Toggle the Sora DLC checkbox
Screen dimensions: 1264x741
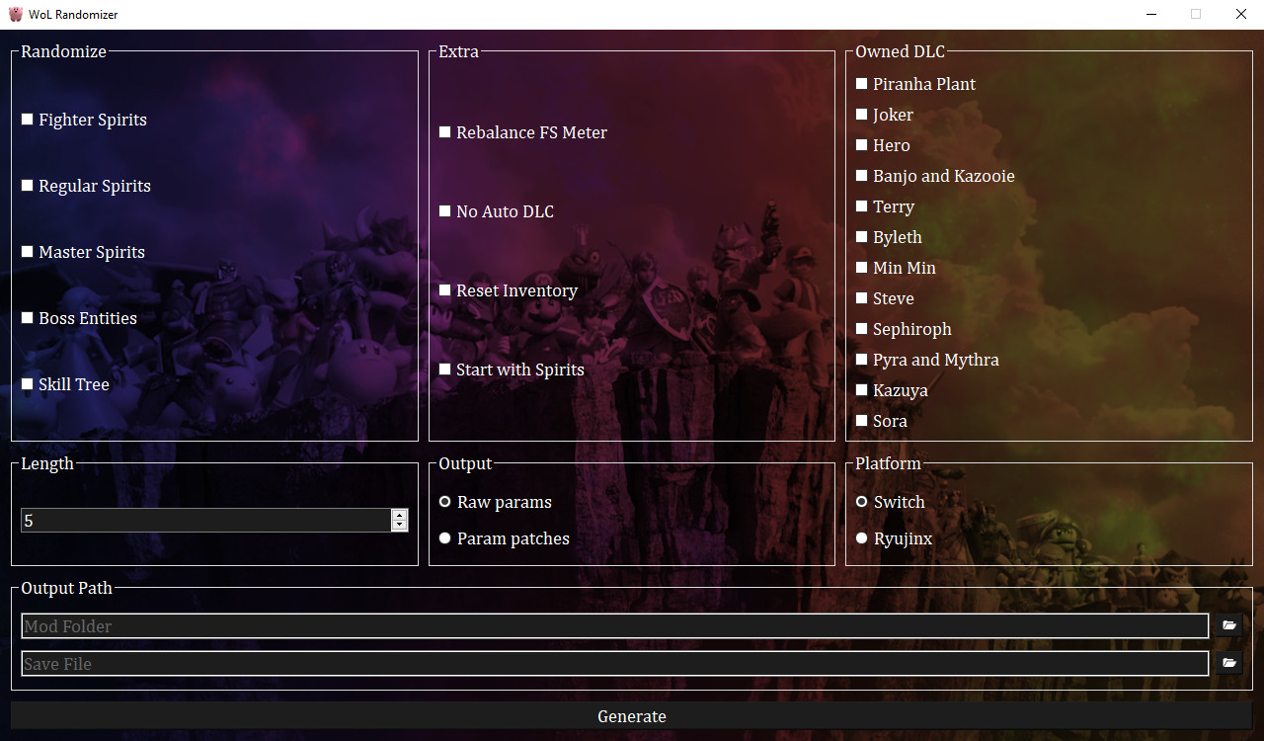[862, 421]
